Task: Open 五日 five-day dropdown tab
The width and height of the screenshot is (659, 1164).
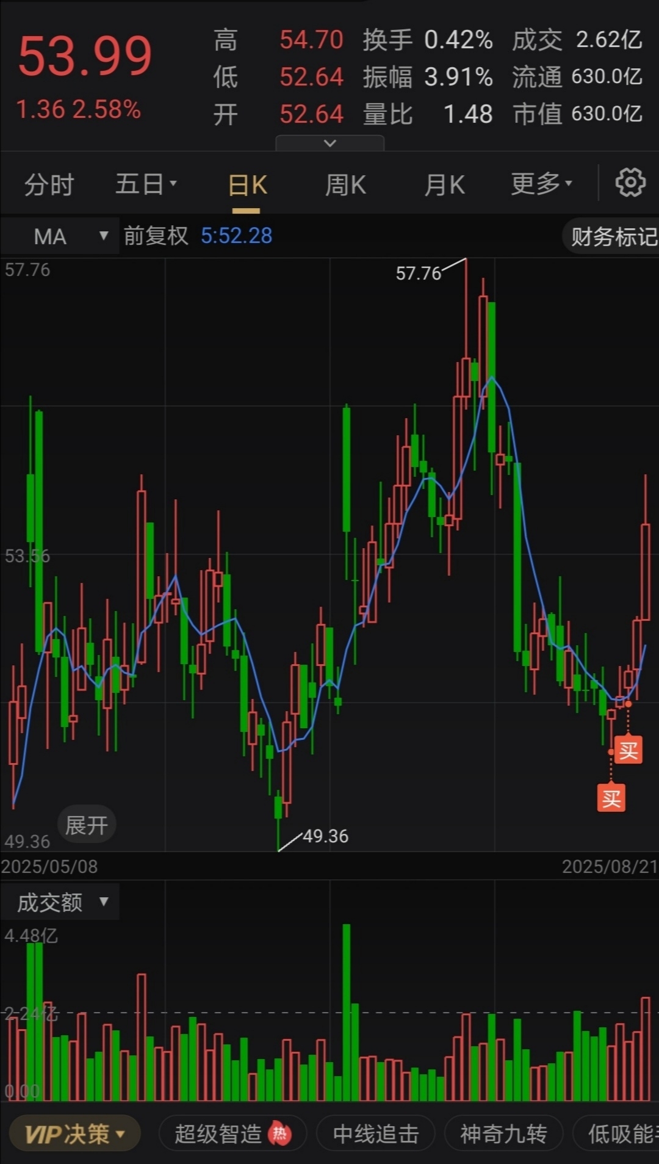Action: [x=146, y=184]
